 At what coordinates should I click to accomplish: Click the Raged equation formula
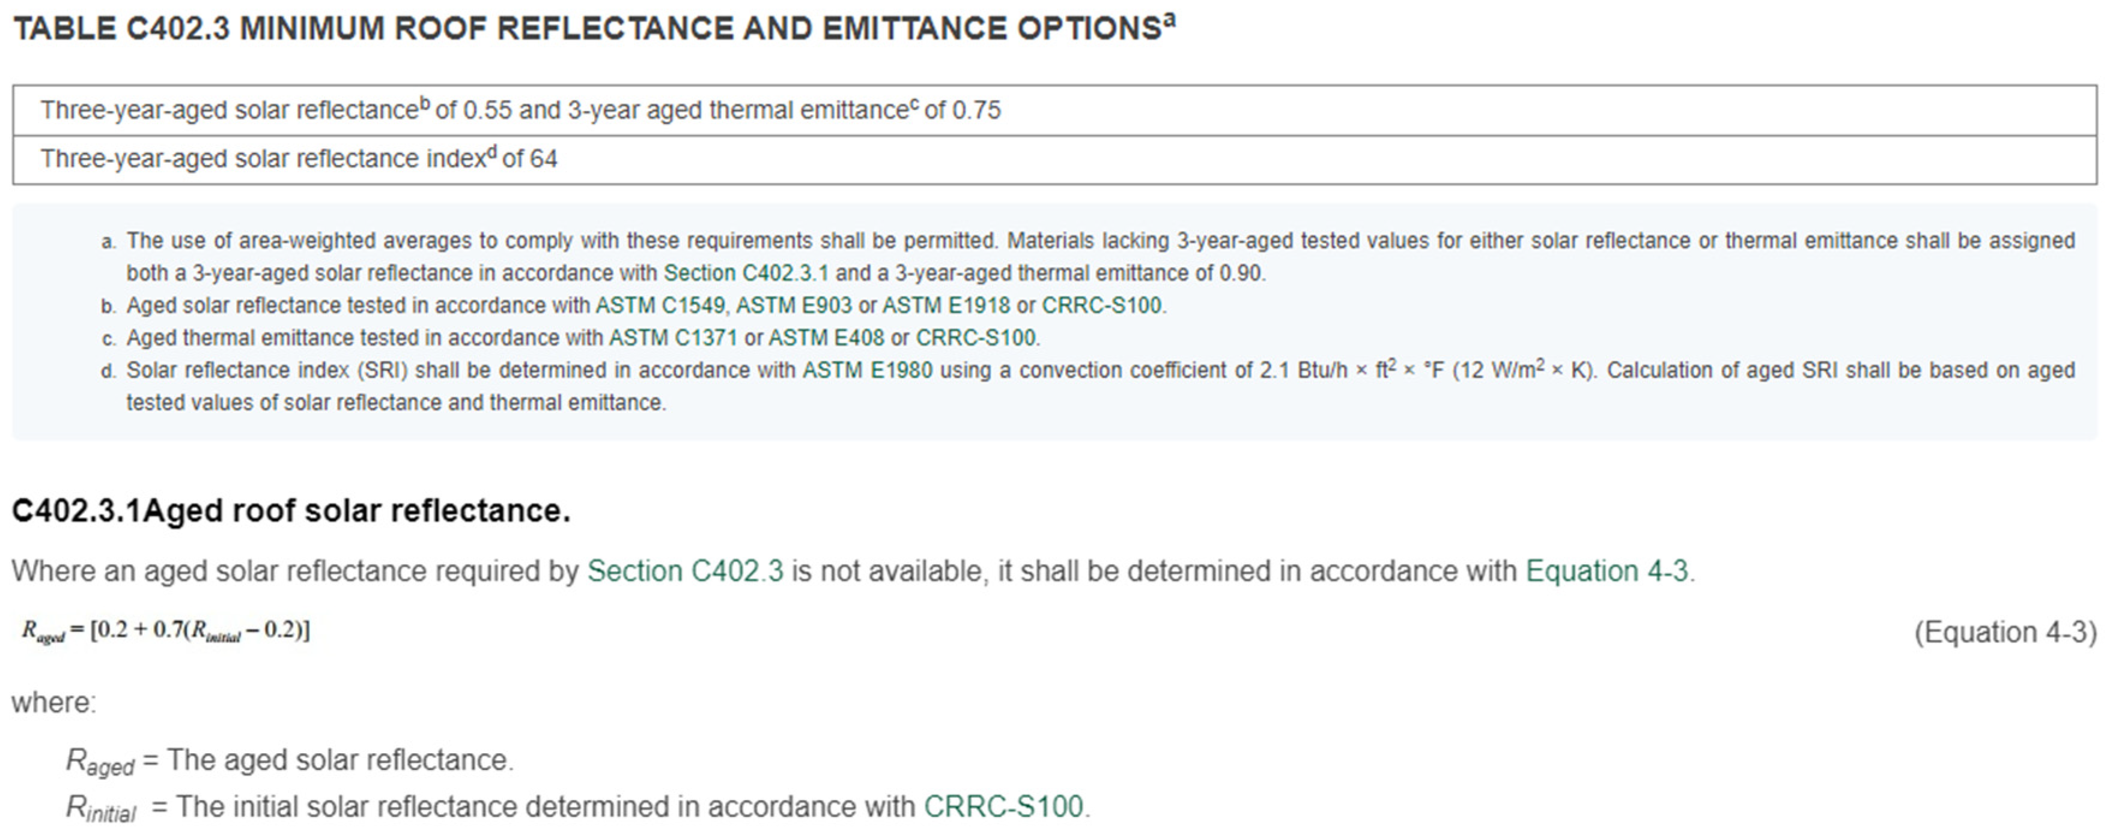[x=166, y=630]
